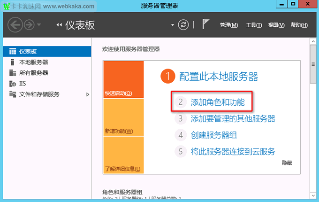Select 仪表板 in the left sidebar
This screenshot has height=202, width=319.
[28, 51]
